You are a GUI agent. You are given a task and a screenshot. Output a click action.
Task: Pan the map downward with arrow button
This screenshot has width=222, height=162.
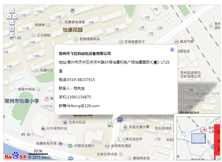[12, 22]
